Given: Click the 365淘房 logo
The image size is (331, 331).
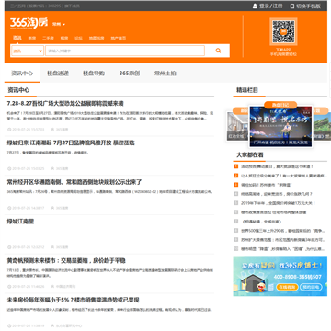Looking at the screenshot, I should (x=29, y=23).
